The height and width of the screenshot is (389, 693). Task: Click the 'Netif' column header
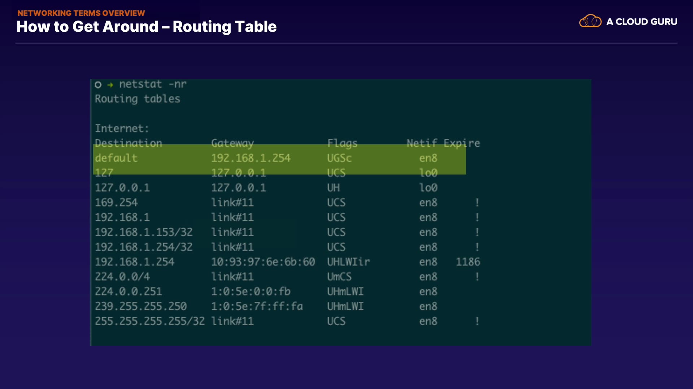click(x=422, y=143)
